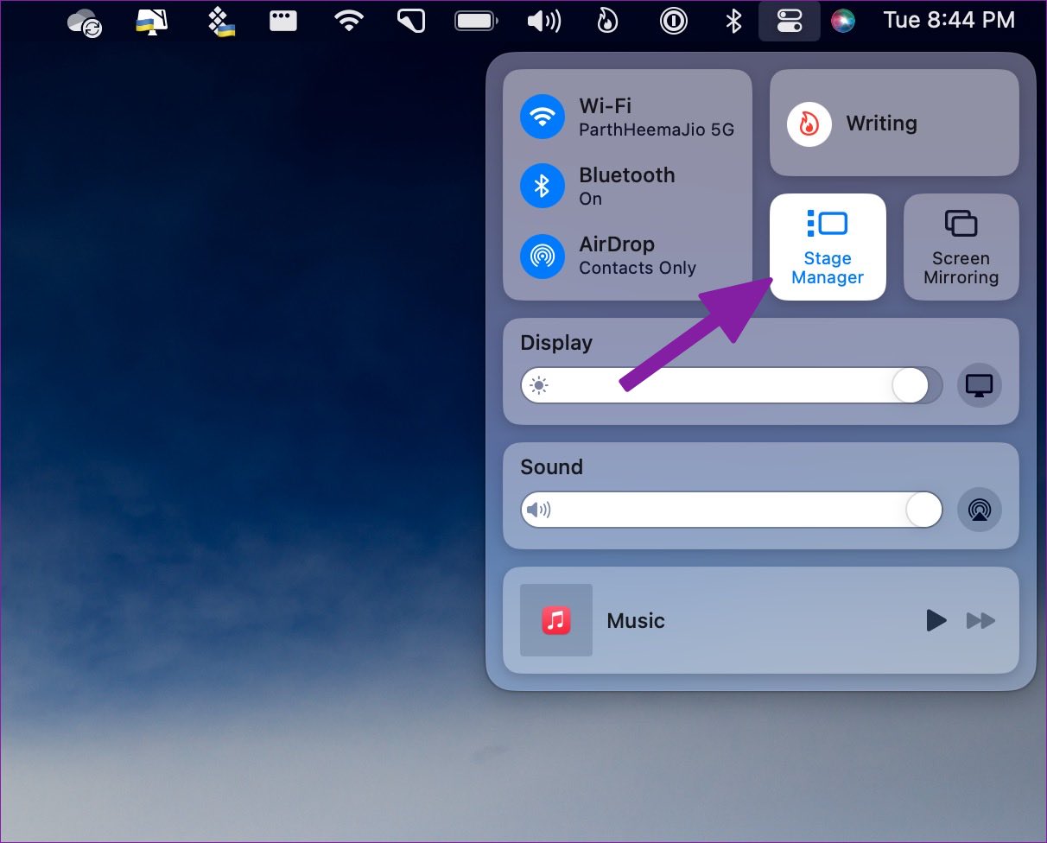The width and height of the screenshot is (1047, 843).
Task: Click AirDrop Contacts Only label
Action: [638, 269]
